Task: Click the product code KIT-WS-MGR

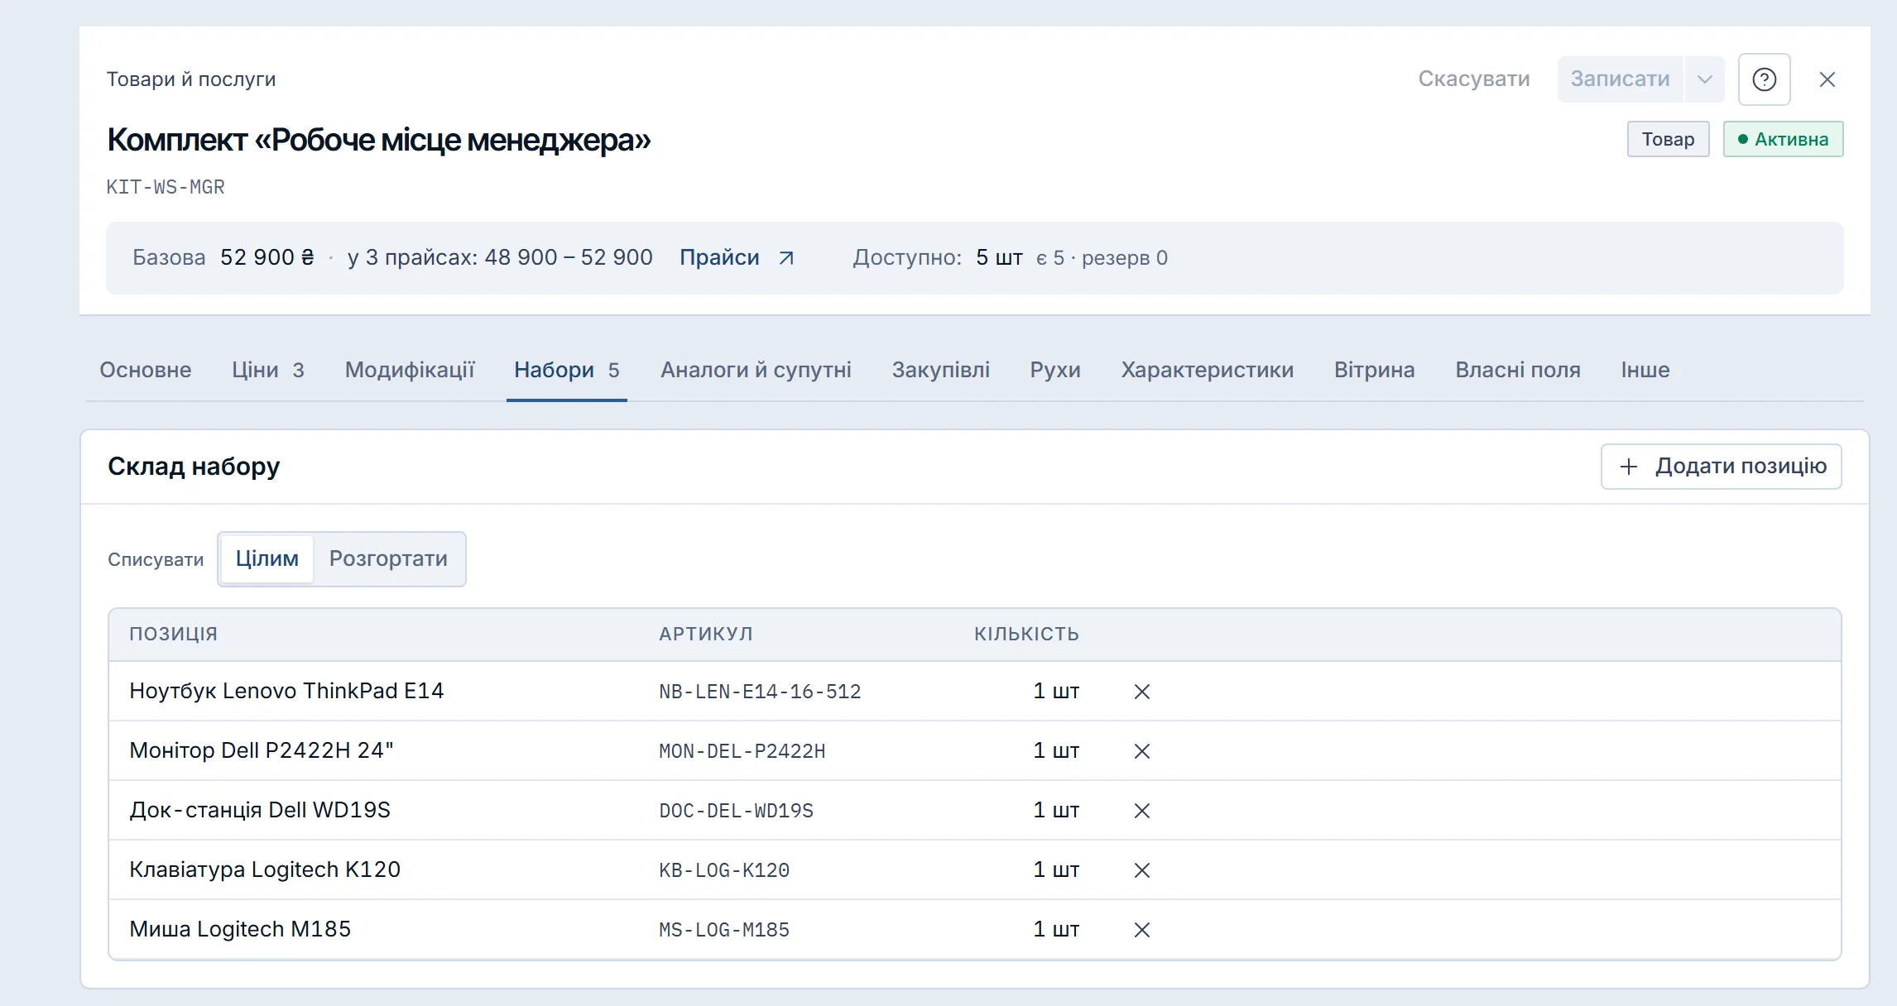Action: [166, 187]
